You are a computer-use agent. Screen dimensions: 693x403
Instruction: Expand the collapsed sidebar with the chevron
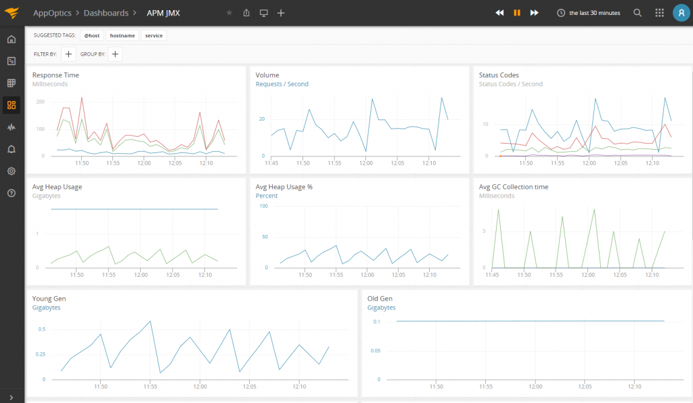pyautogui.click(x=12, y=397)
